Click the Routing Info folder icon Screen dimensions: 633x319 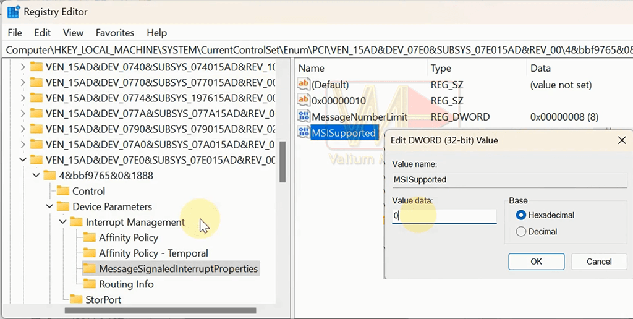coord(90,284)
